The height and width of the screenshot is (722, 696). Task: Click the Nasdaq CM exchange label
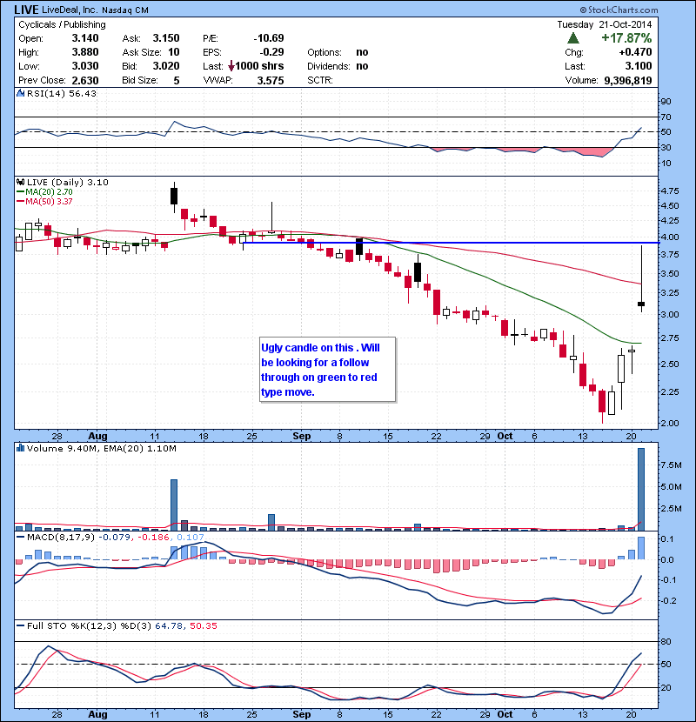124,10
